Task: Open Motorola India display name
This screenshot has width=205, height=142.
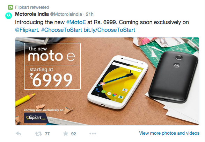Action: click(x=32, y=14)
